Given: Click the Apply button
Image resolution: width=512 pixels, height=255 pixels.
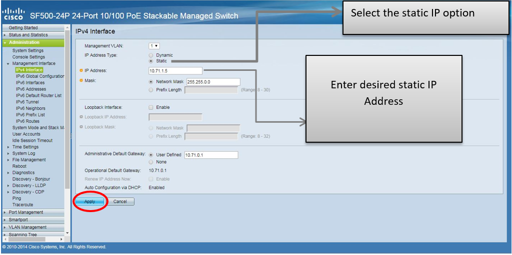Looking at the screenshot, I should (x=90, y=202).
